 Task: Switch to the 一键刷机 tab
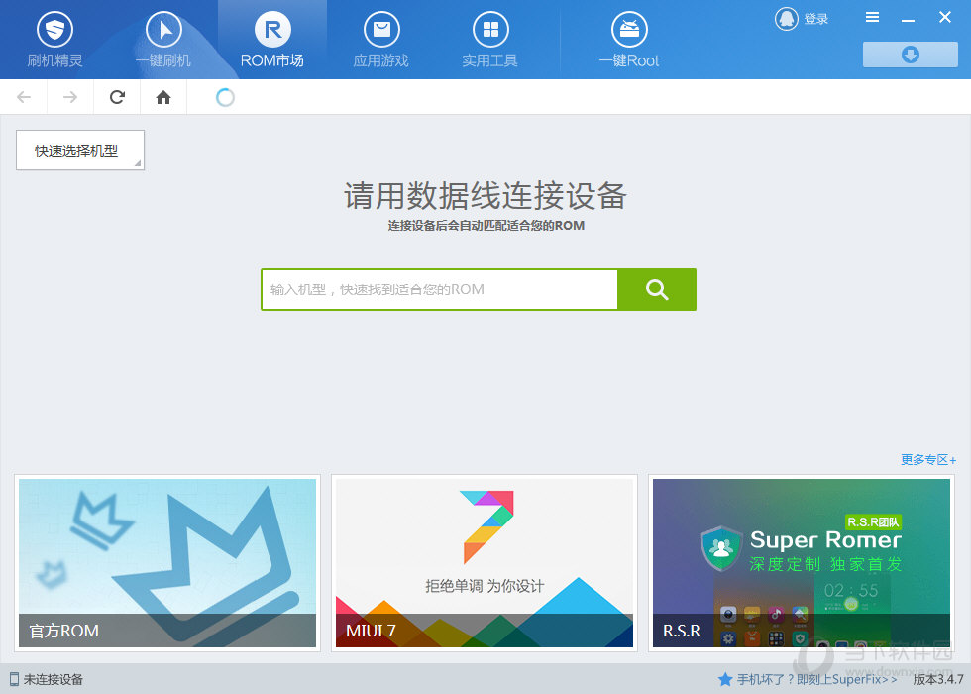coord(163,40)
